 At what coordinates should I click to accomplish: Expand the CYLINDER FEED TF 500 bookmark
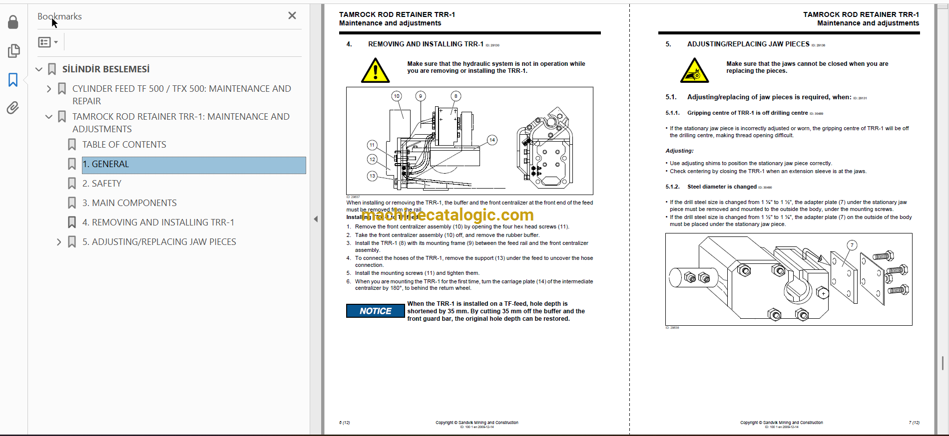click(49, 89)
